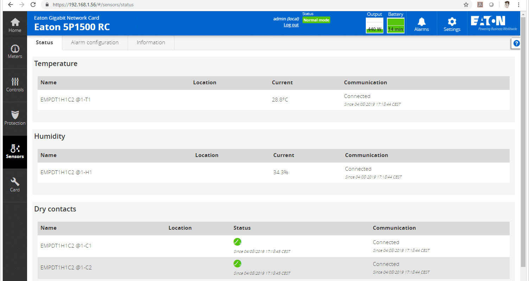
Task: Open the Meters gauge section
Action: (x=15, y=52)
